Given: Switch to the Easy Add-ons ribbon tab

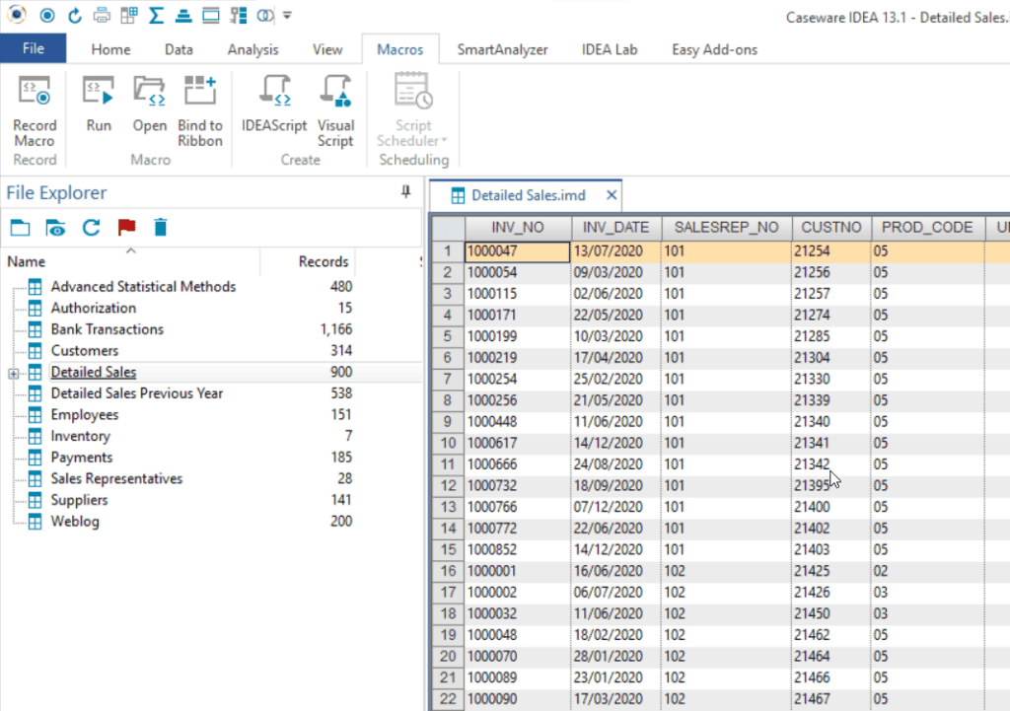Looking at the screenshot, I should pyautogui.click(x=714, y=49).
